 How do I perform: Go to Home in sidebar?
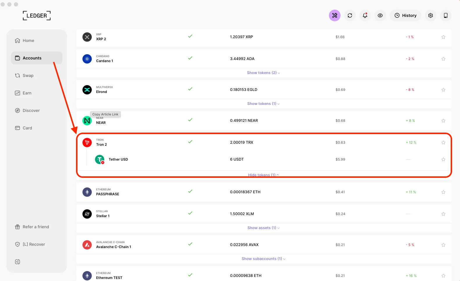(x=37, y=41)
